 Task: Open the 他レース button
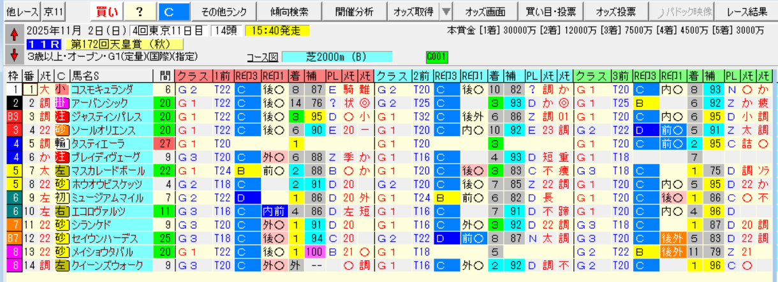(x=22, y=11)
